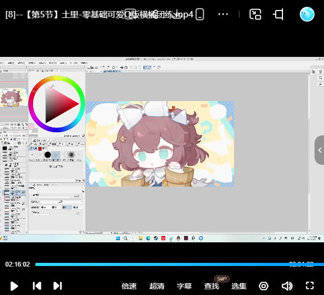
Task: Open the three-dot more options menu
Action: [223, 14]
